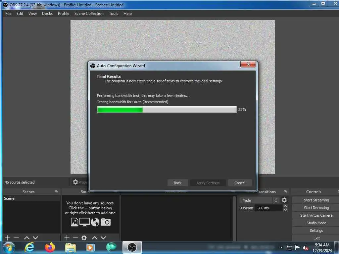The height and width of the screenshot is (254, 339).
Task: Click the network tray icon
Action: [x=290, y=248]
